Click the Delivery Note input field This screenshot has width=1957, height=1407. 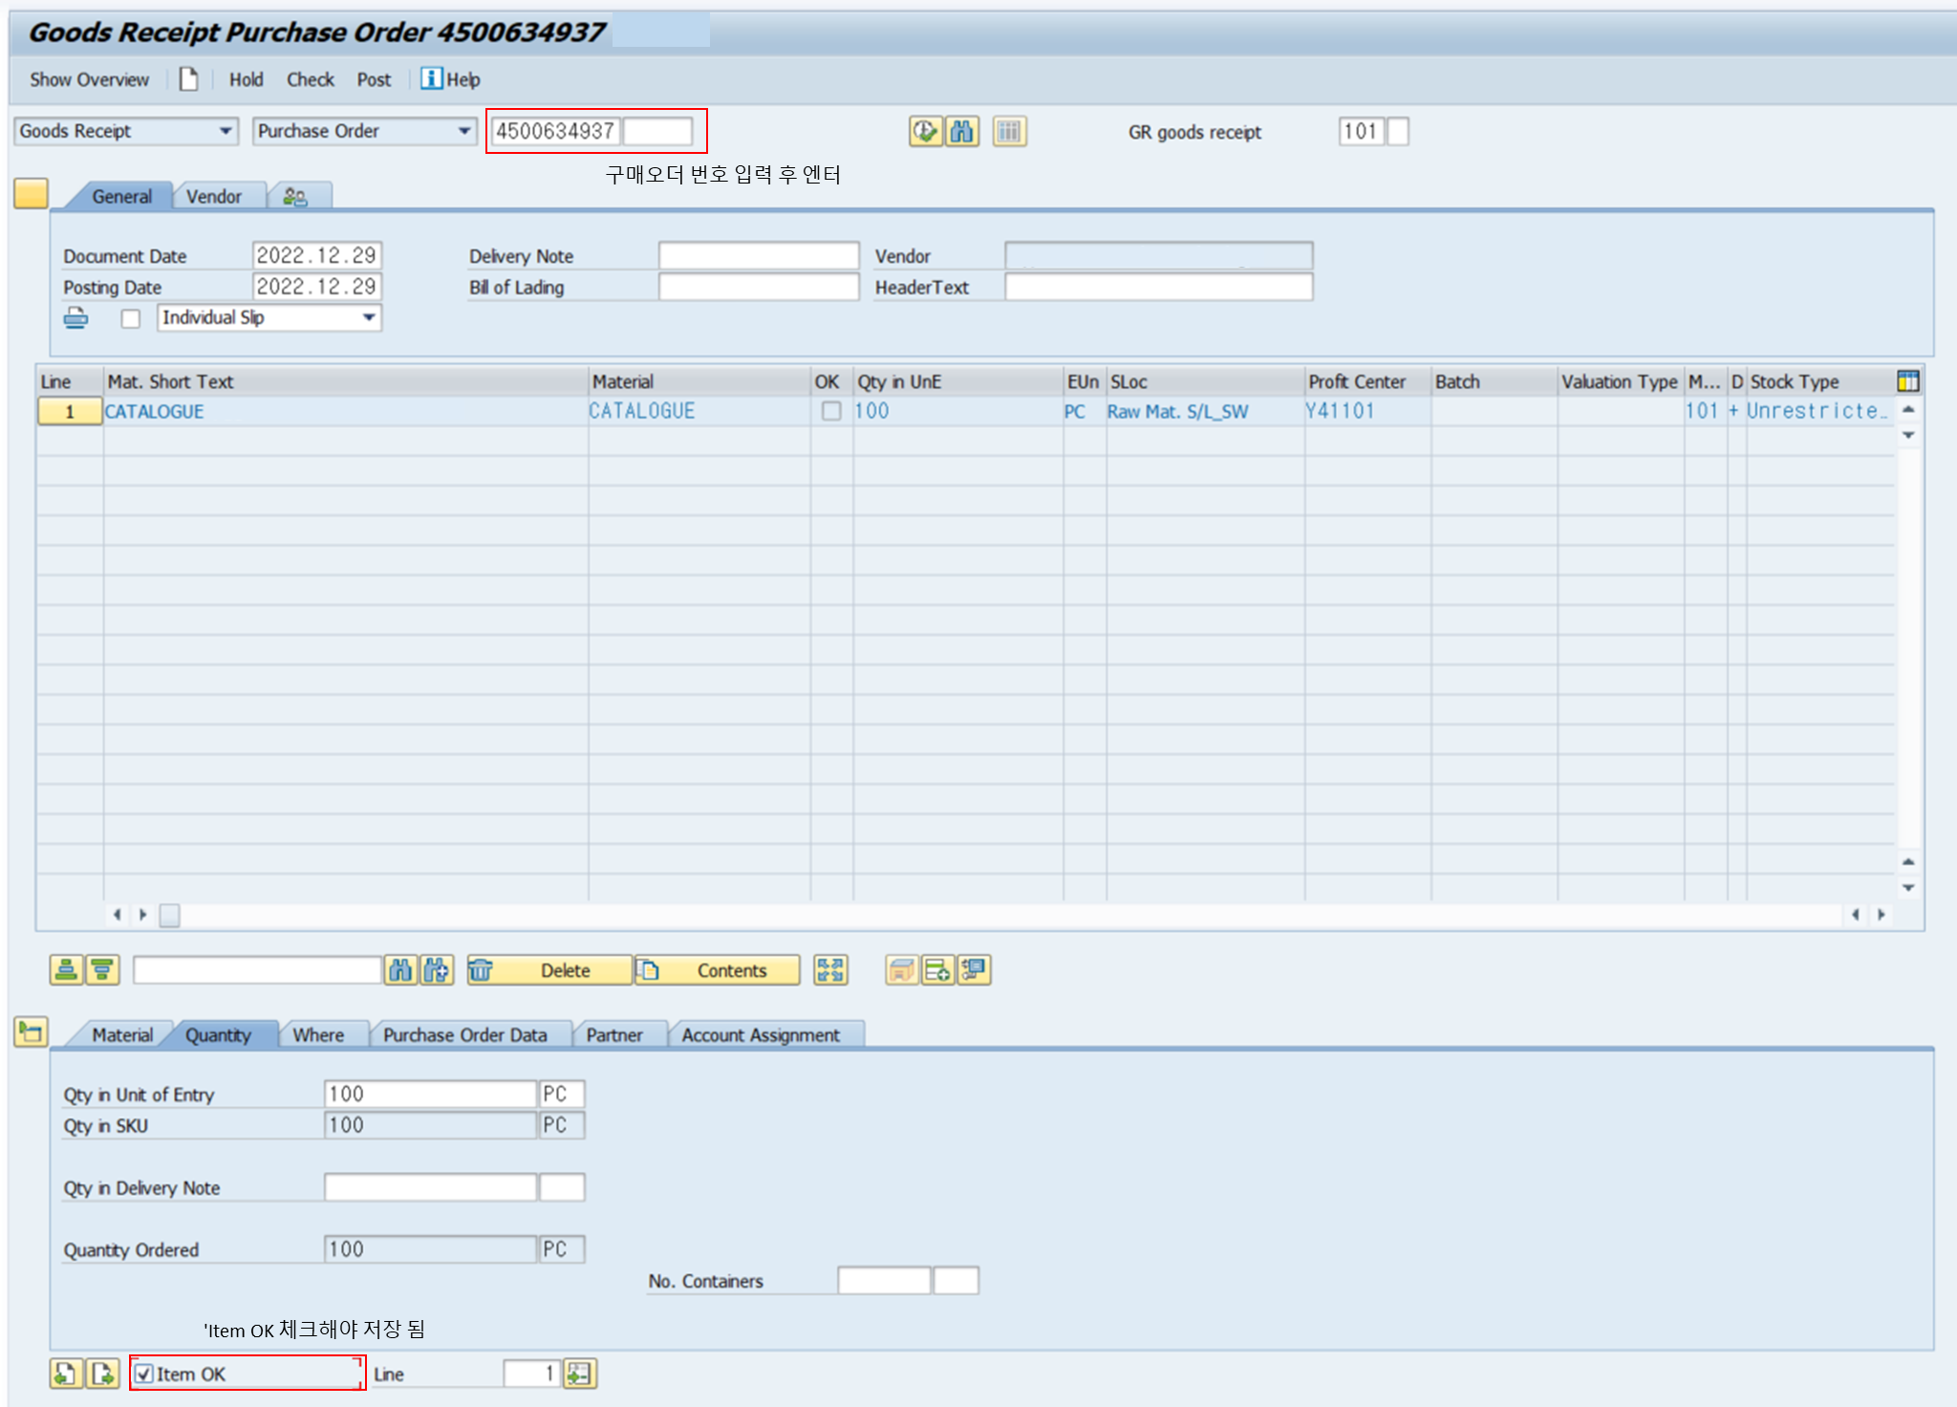point(758,256)
